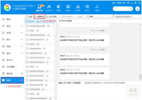Screen dimensions: 142x100
Task: Collapse the 视频 section chevron
Action: (x=22, y=46)
